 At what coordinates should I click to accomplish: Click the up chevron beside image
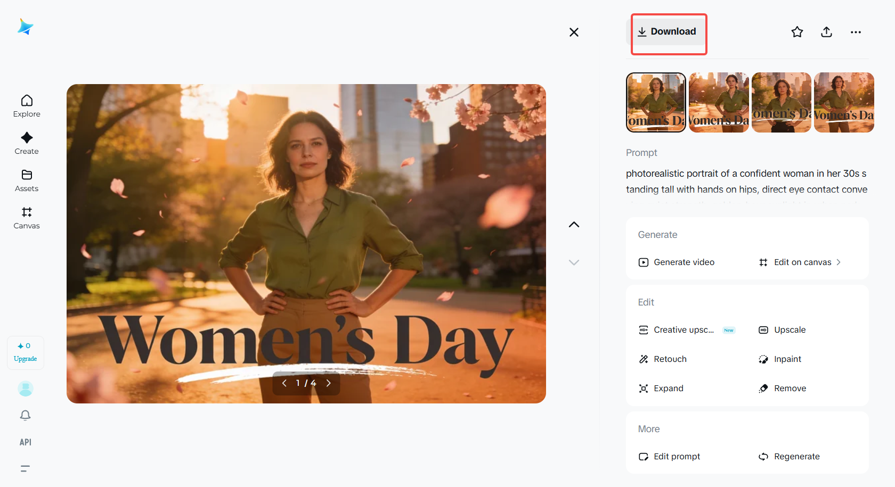(x=574, y=225)
